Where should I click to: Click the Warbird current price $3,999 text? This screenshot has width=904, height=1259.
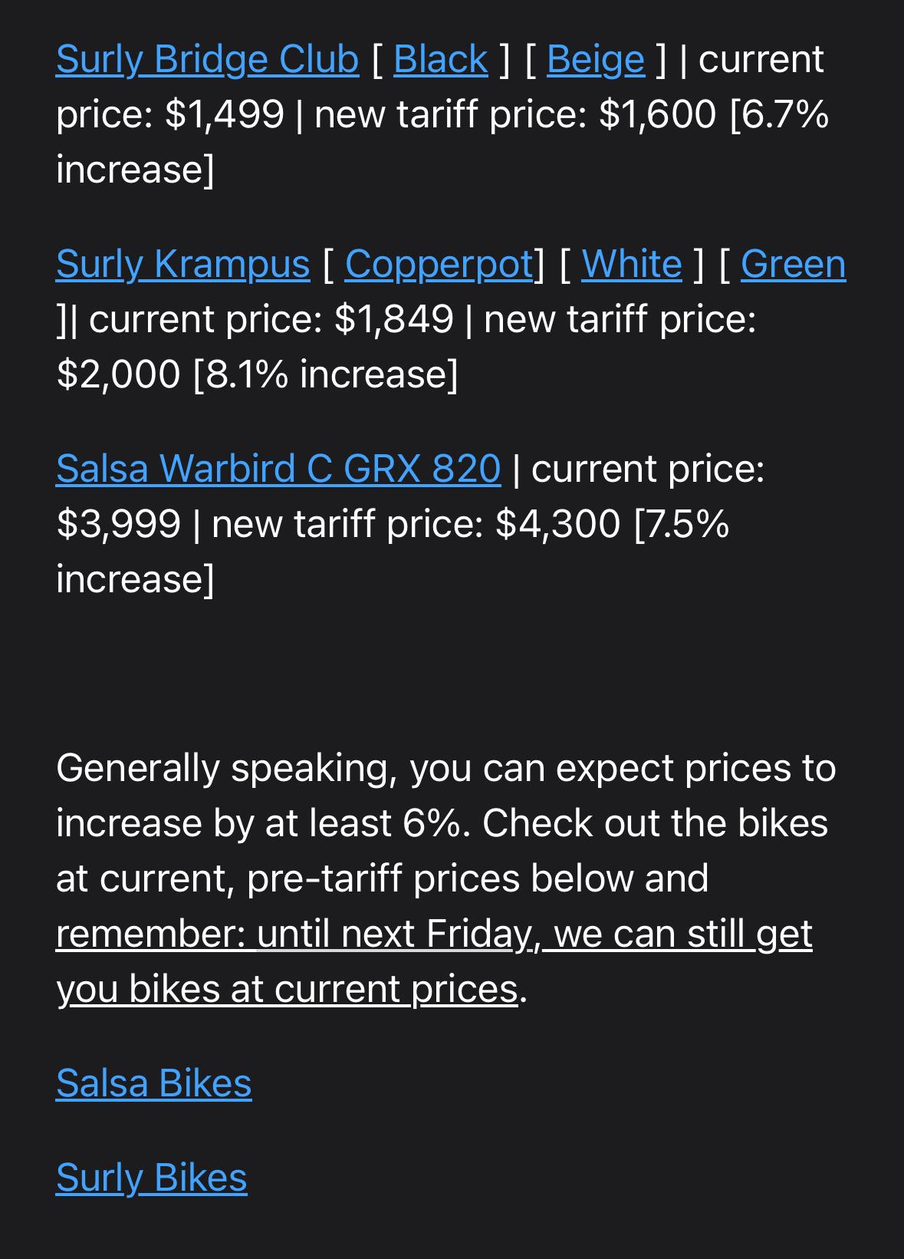tap(118, 524)
